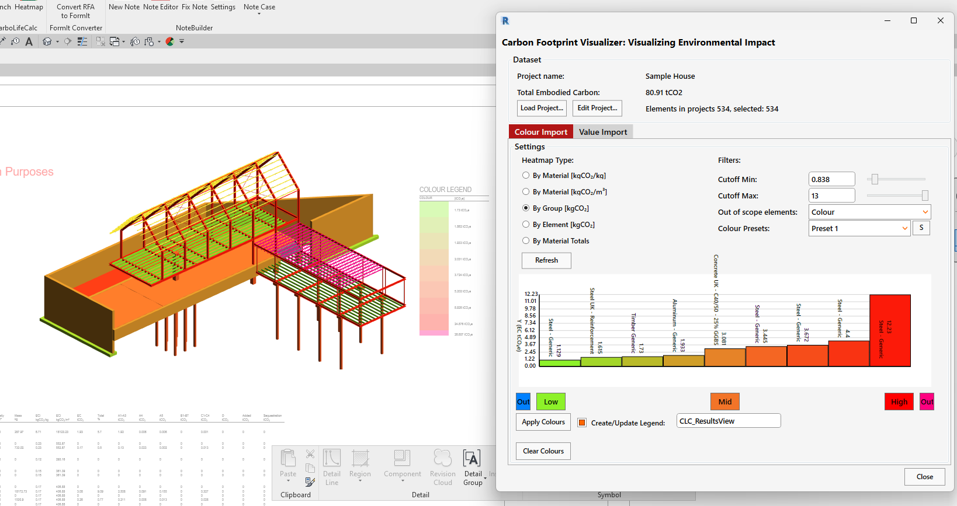This screenshot has height=506, width=957.
Task: Switch to the Value Import tab
Action: 602,132
